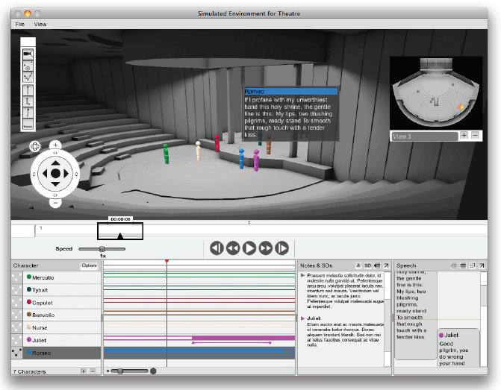Select the camera tool in viewport toolbar
This screenshot has width=501, height=390.
tap(28, 54)
